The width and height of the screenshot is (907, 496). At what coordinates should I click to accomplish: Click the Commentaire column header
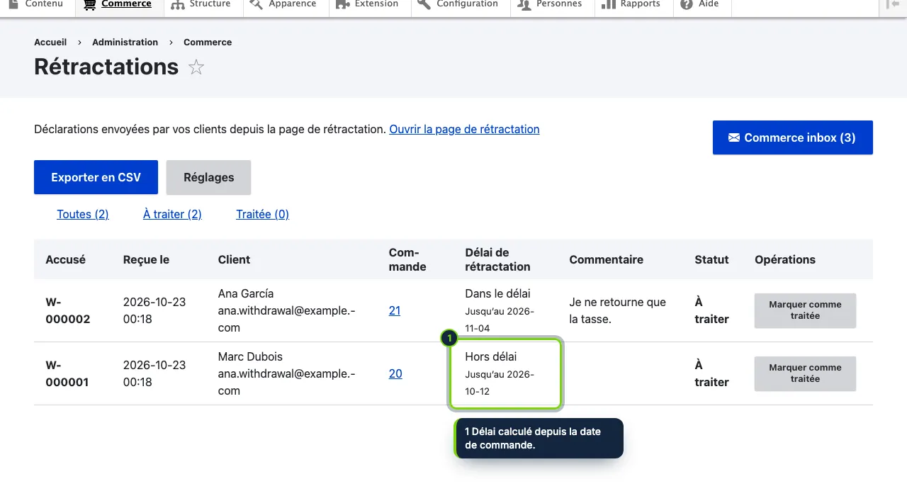[606, 259]
